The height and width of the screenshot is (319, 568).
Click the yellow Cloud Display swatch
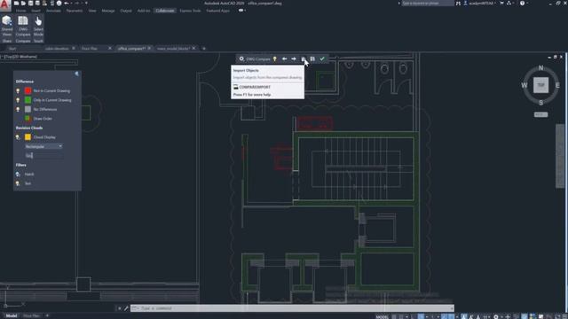point(28,137)
